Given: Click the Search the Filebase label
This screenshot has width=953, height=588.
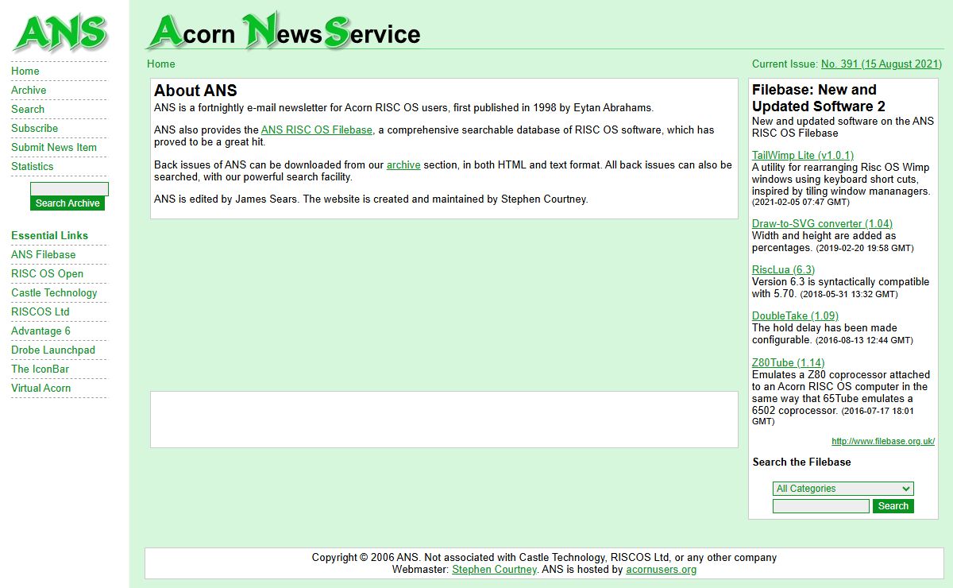Looking at the screenshot, I should point(801,462).
